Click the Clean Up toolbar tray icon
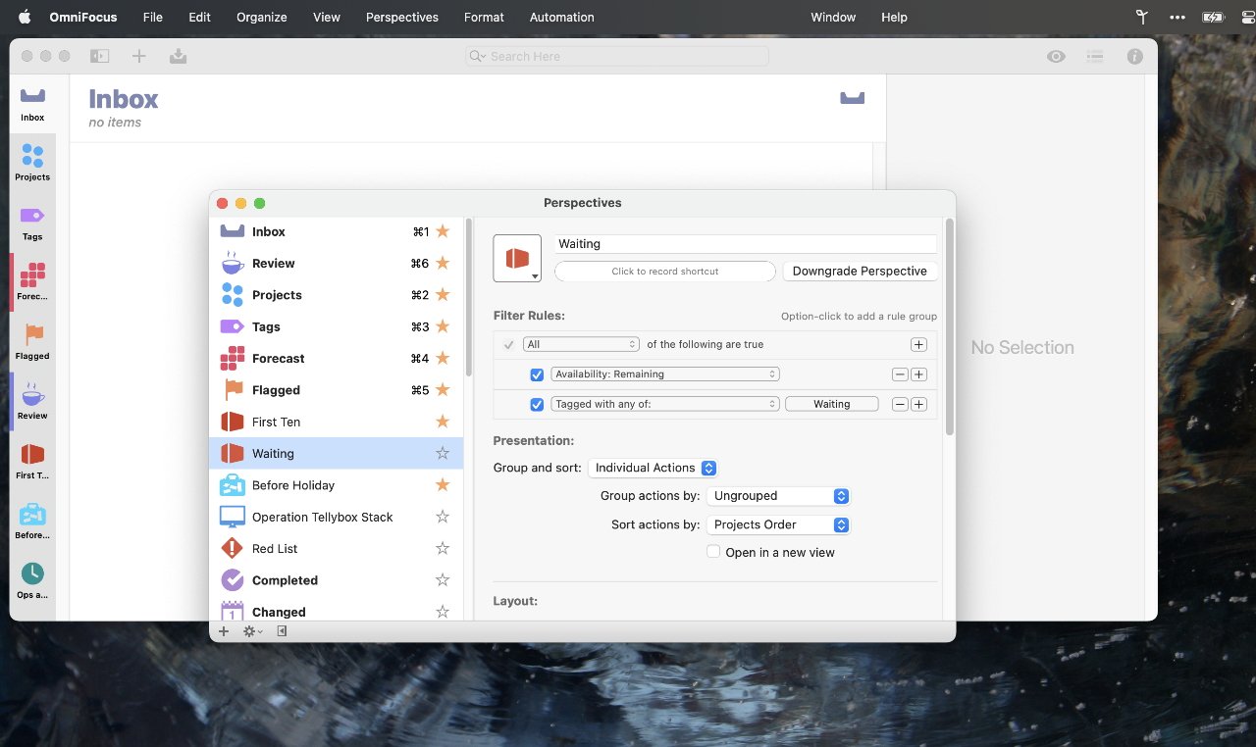 pos(178,57)
